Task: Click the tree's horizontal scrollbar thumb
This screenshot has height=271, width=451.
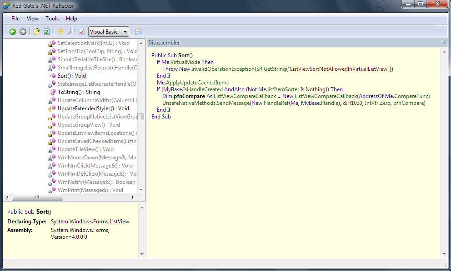Action: pyautogui.click(x=37, y=197)
